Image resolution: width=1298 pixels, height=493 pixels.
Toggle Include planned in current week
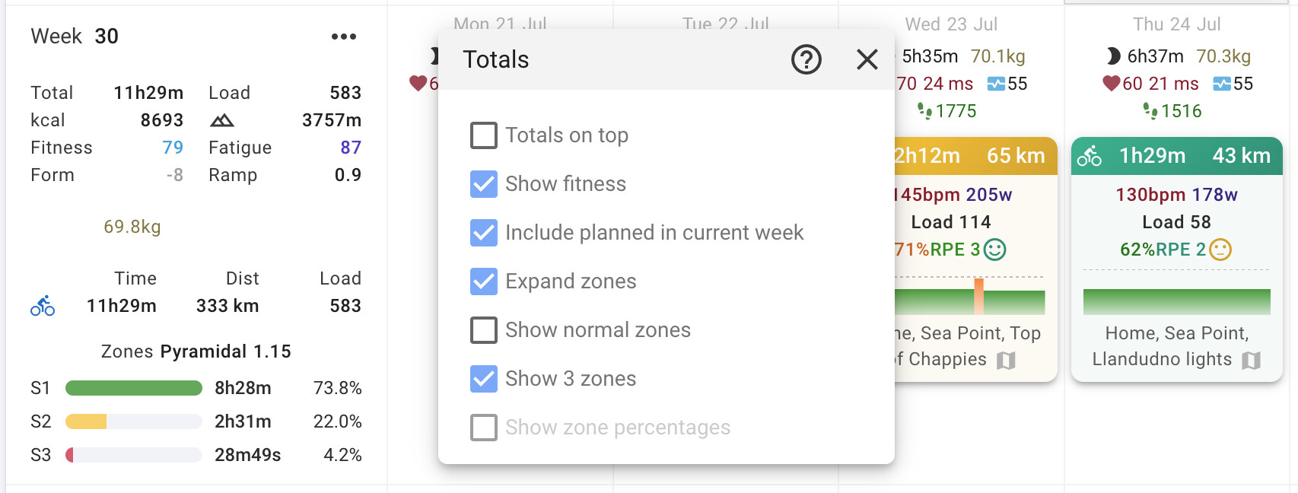point(484,233)
